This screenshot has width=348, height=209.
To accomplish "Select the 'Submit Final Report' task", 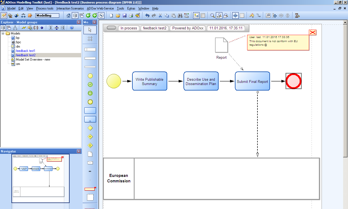I will coord(252,81).
